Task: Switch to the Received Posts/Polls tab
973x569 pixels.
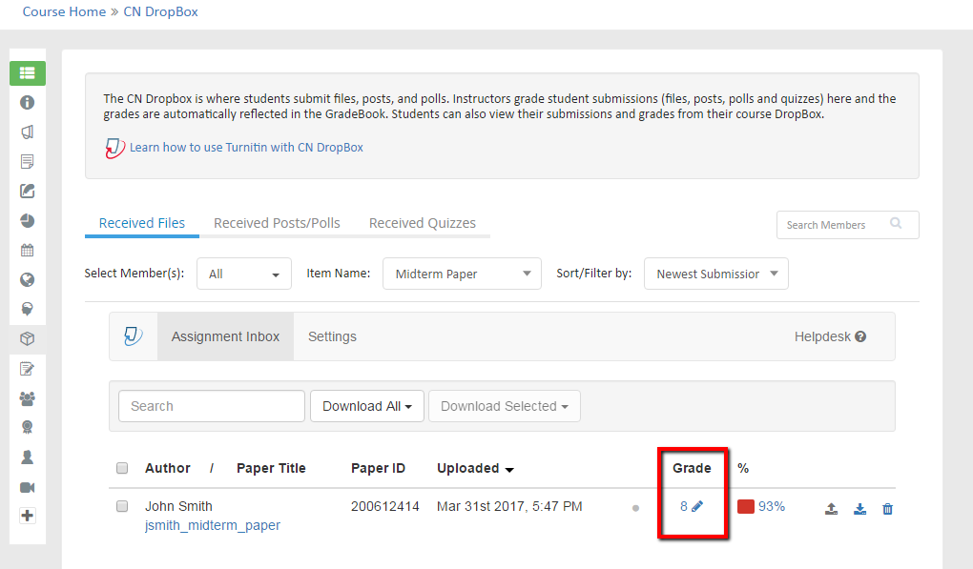Action: [277, 223]
